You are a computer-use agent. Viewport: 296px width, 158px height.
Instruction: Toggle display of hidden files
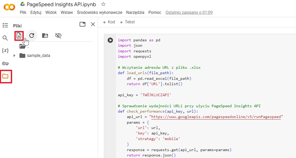[x=58, y=35]
